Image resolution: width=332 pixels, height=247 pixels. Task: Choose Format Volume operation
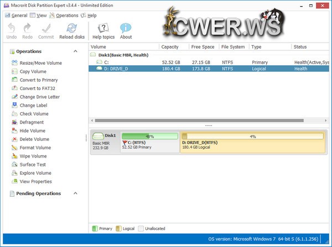pyautogui.click(x=31, y=148)
